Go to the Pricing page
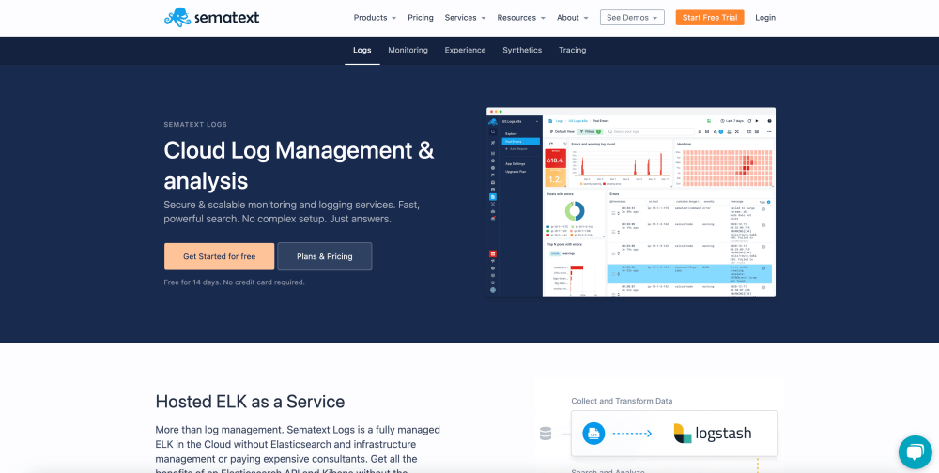 point(421,18)
